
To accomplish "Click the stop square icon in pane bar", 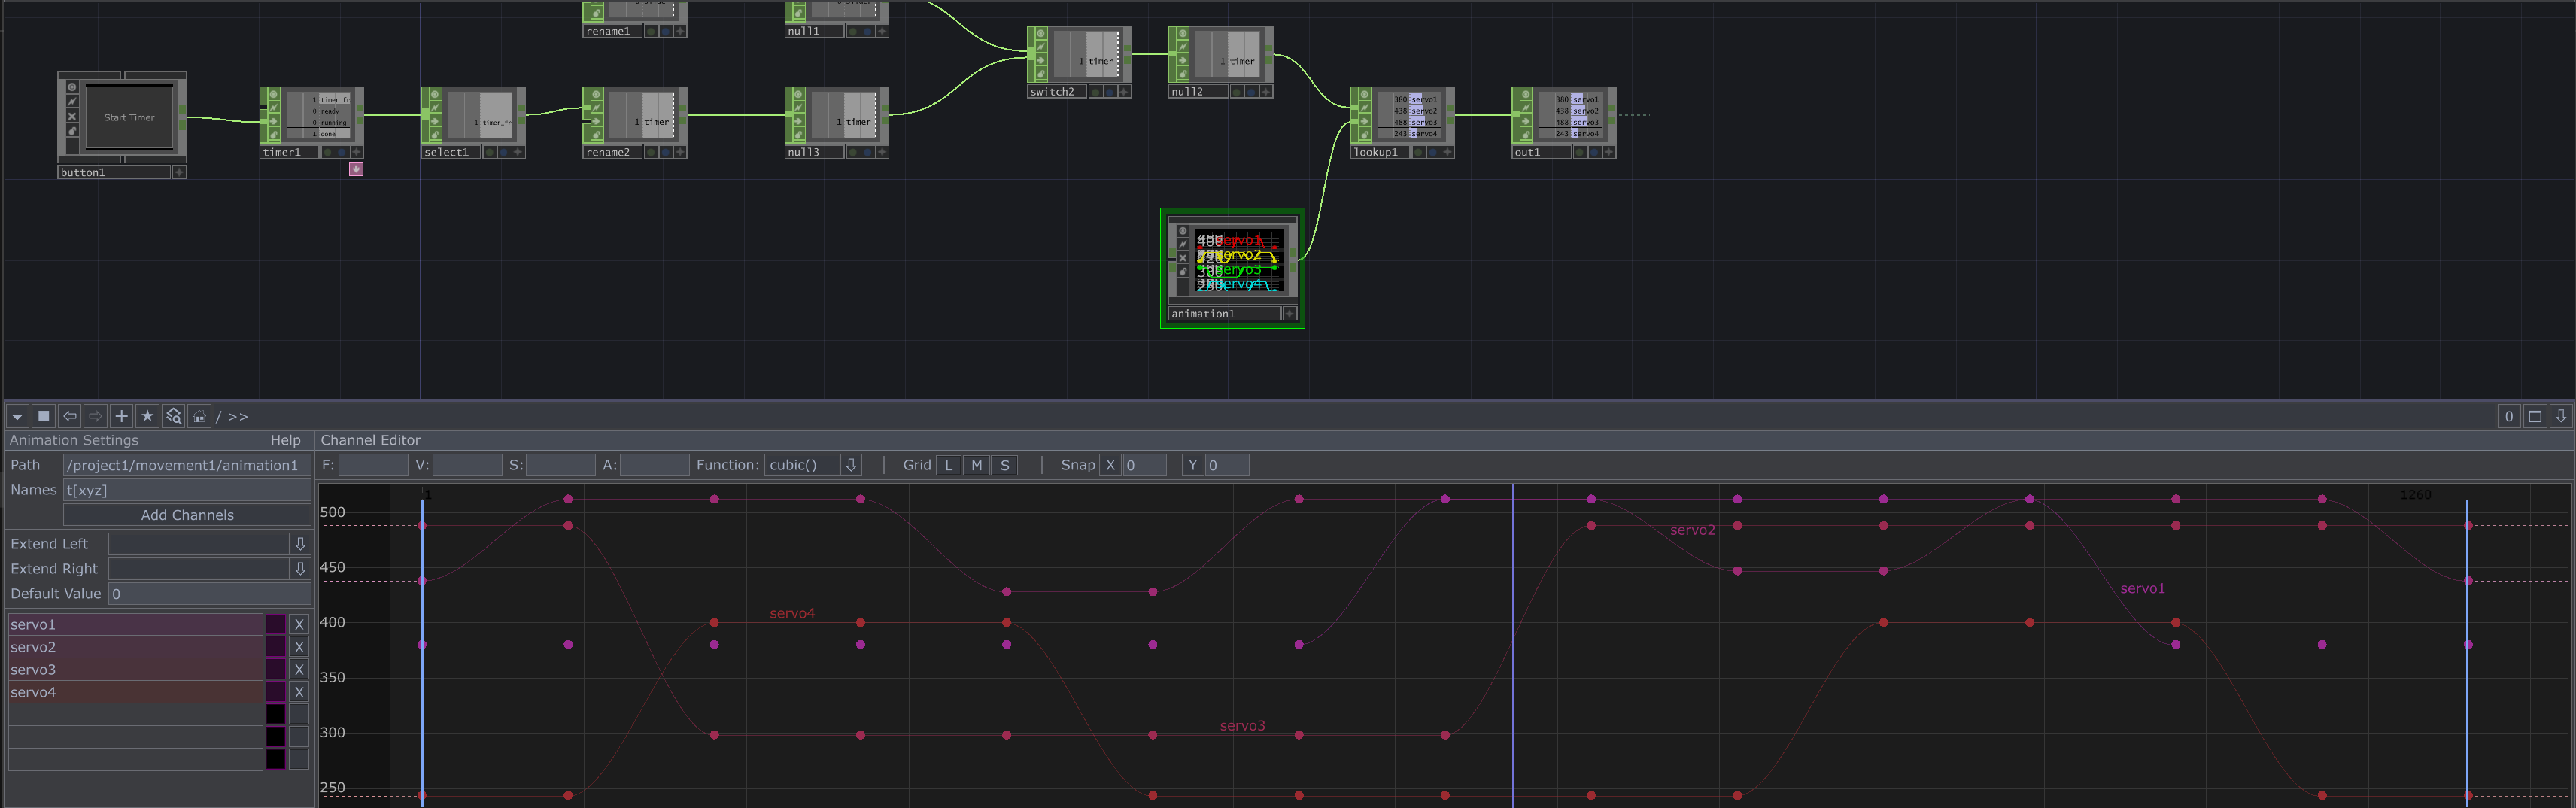I will [x=43, y=416].
